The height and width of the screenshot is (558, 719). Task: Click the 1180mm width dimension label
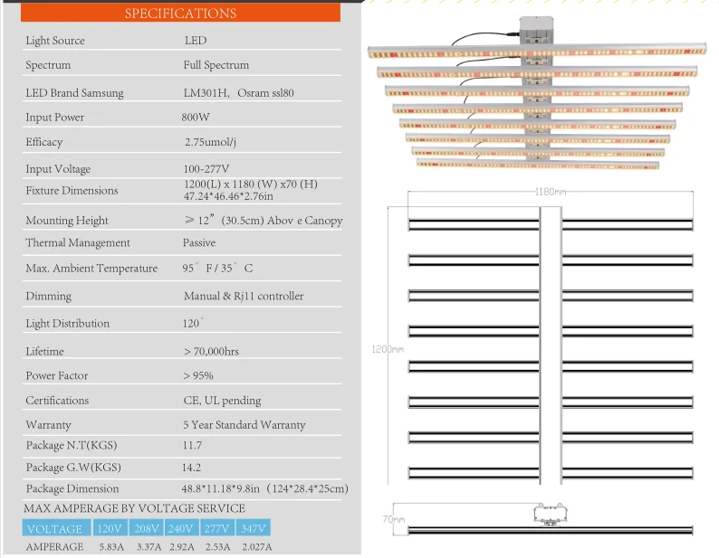pos(550,192)
